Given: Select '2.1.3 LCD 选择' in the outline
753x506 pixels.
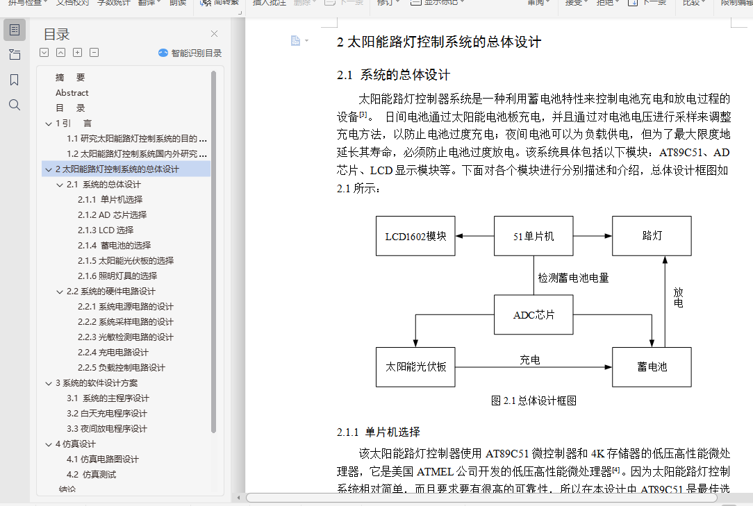Looking at the screenshot, I should (x=106, y=230).
